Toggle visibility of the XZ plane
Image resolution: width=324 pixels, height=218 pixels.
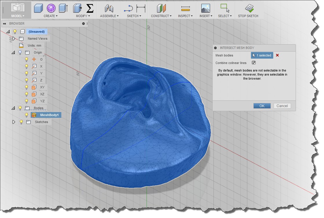26,94
